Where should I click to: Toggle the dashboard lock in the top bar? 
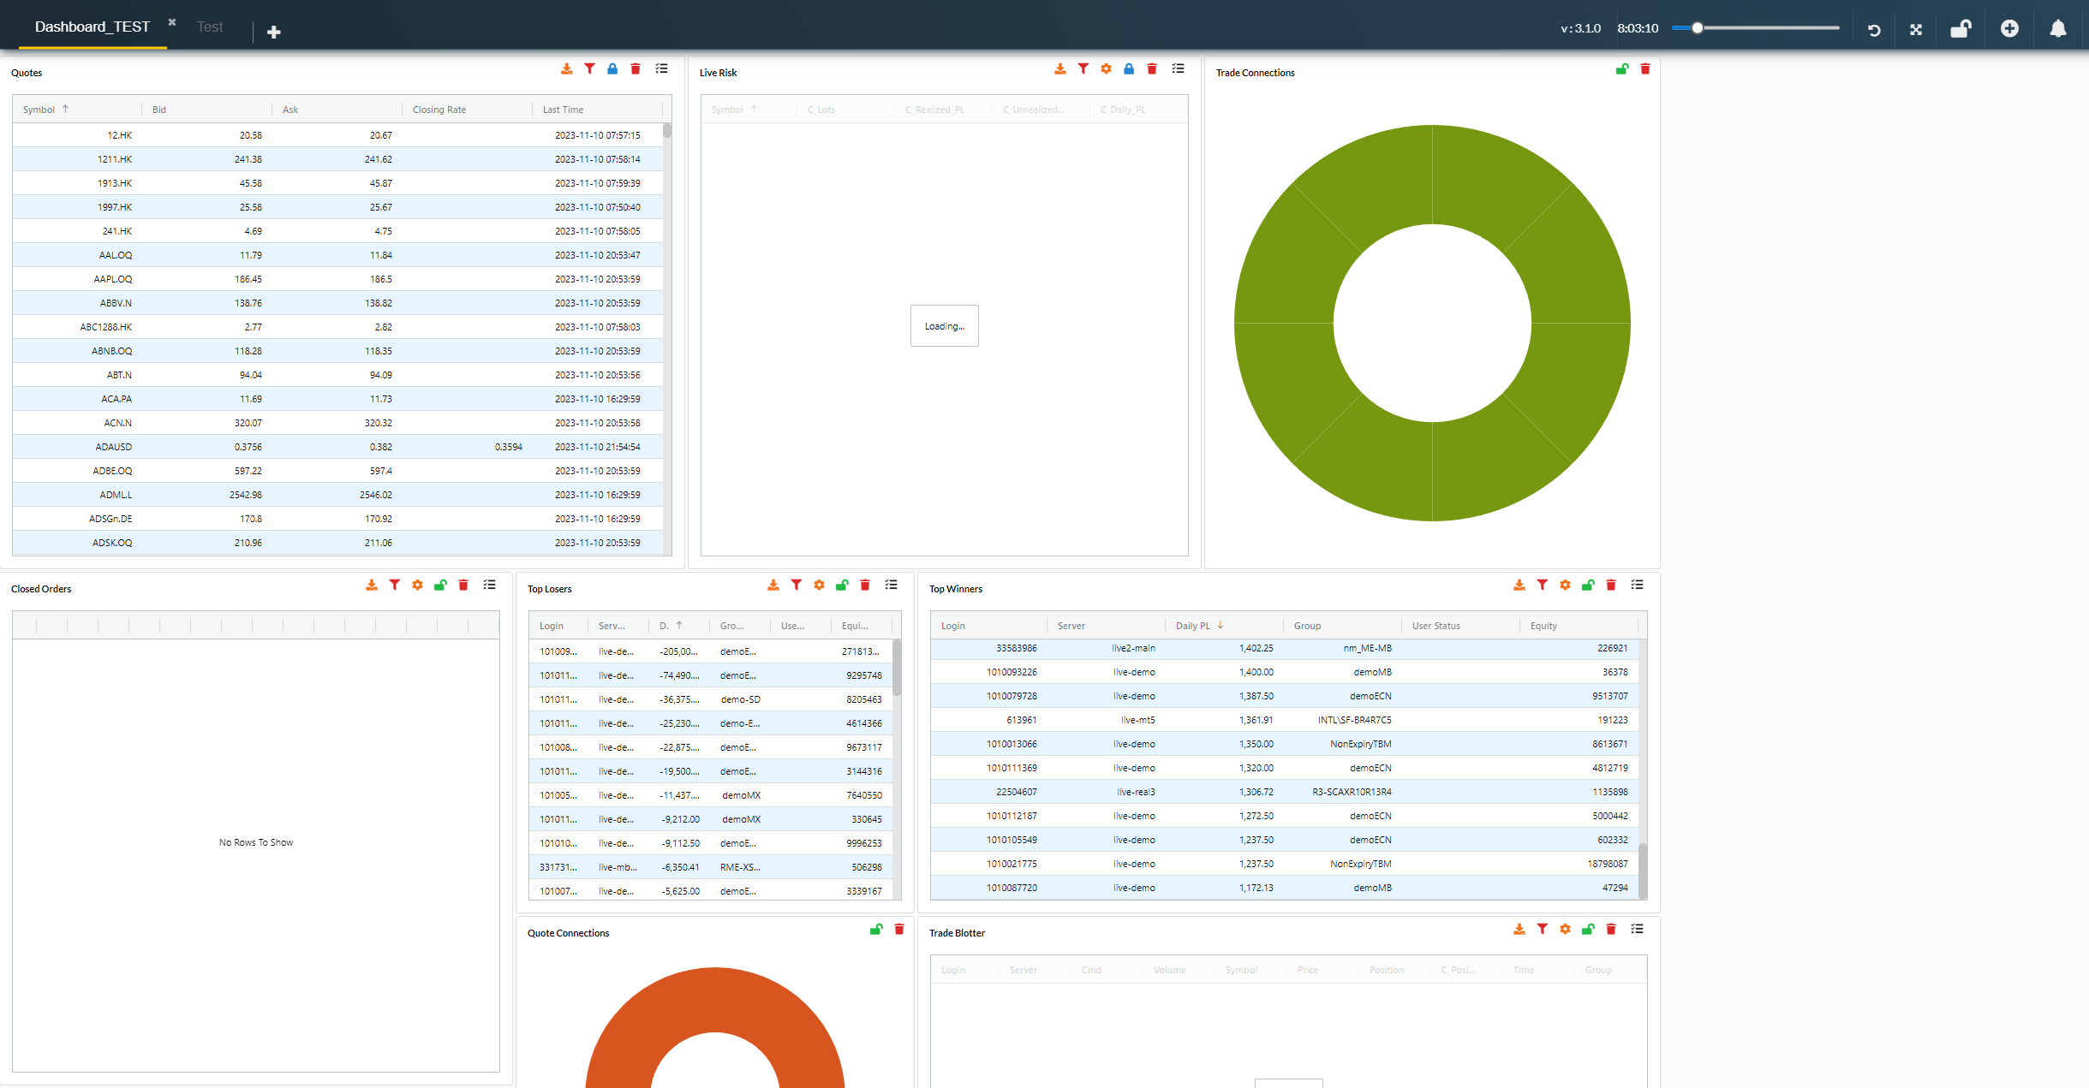click(x=1961, y=29)
